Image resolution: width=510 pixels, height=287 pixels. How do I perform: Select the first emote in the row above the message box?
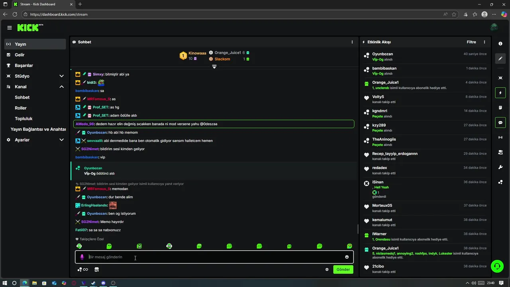79,246
